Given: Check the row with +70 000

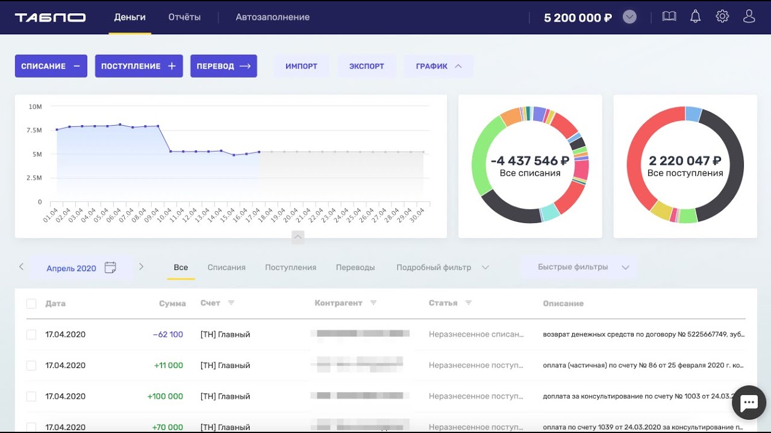Looking at the screenshot, I should coord(31,428).
